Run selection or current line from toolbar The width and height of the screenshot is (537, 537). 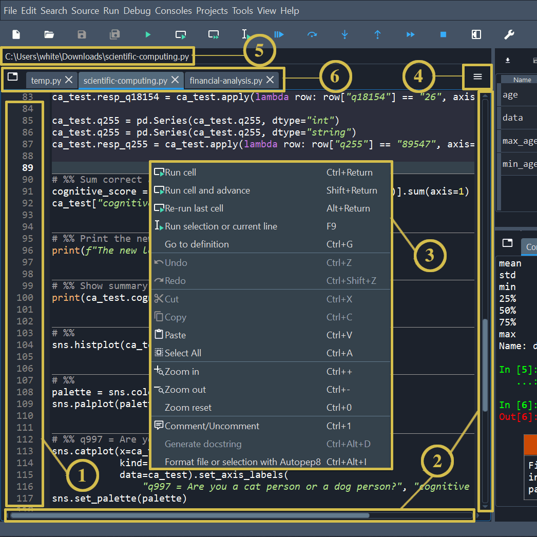pos(246,34)
